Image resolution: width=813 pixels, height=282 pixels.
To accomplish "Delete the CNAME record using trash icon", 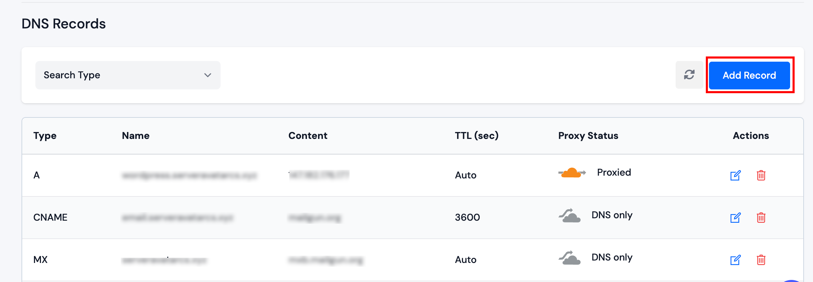I will coord(762,218).
